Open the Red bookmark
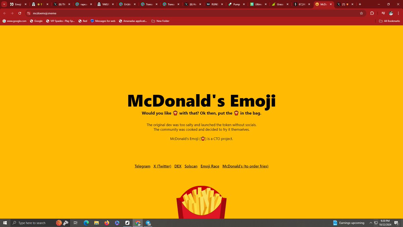The image size is (403, 227). coord(83,21)
